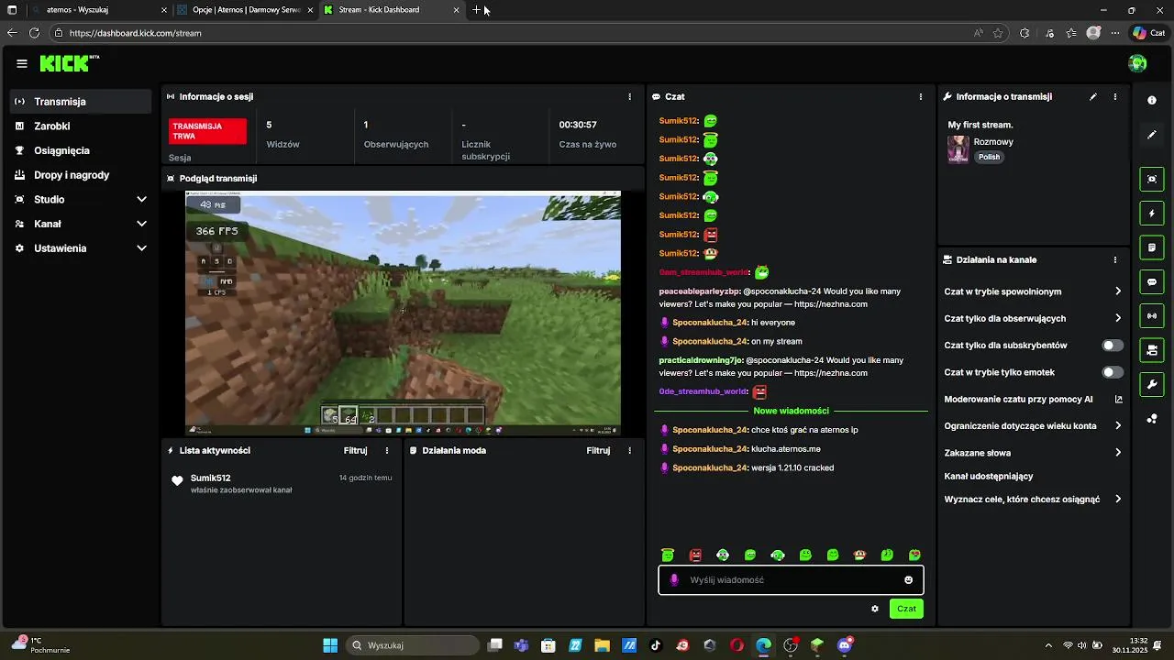The height and width of the screenshot is (660, 1174).
Task: Go to Osiągnięcia in the sidebar
Action: tap(81, 150)
